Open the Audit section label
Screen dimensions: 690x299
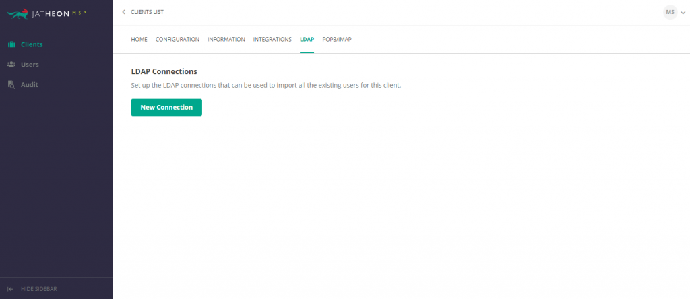[30, 84]
